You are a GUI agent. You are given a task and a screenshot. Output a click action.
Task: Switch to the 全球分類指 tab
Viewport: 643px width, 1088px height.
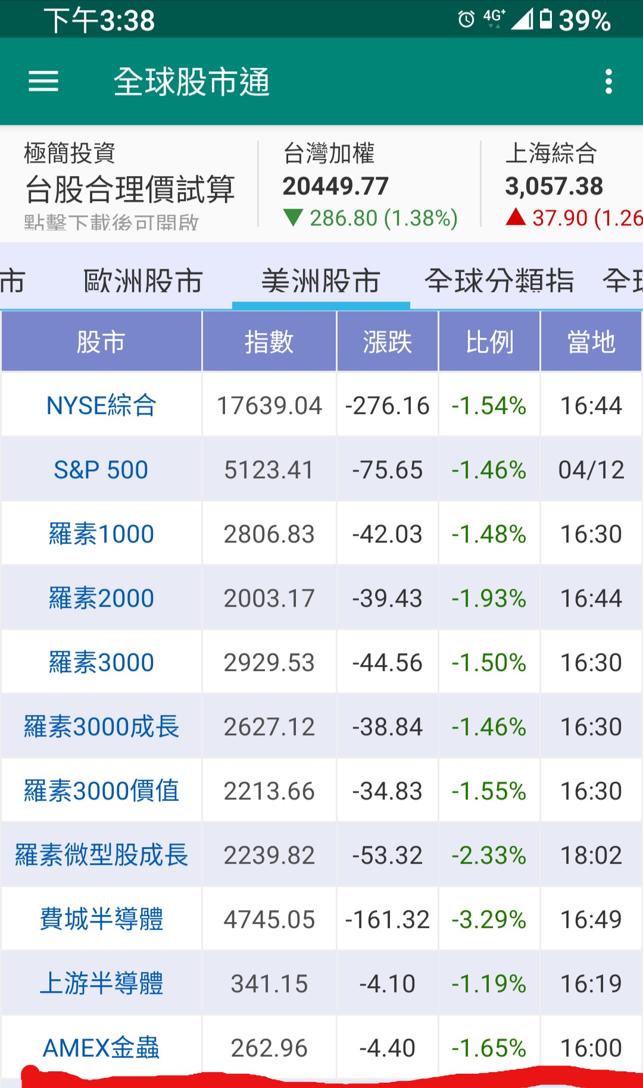(x=499, y=281)
